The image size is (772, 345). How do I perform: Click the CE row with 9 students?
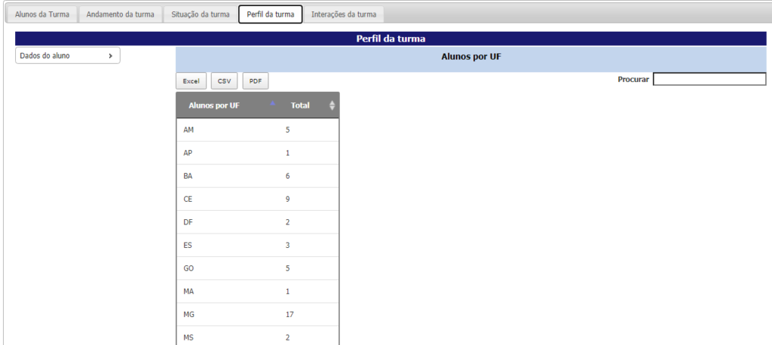[x=257, y=199]
